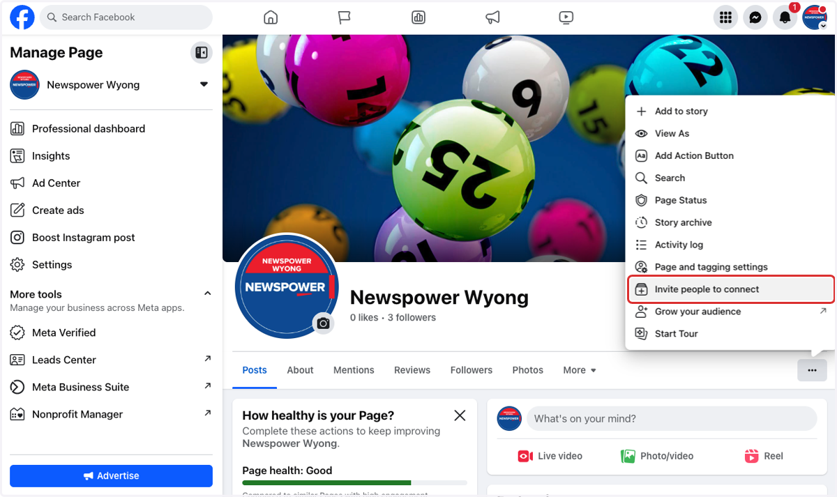Open Settings in sidebar
This screenshot has width=837, height=497.
coord(112,264)
